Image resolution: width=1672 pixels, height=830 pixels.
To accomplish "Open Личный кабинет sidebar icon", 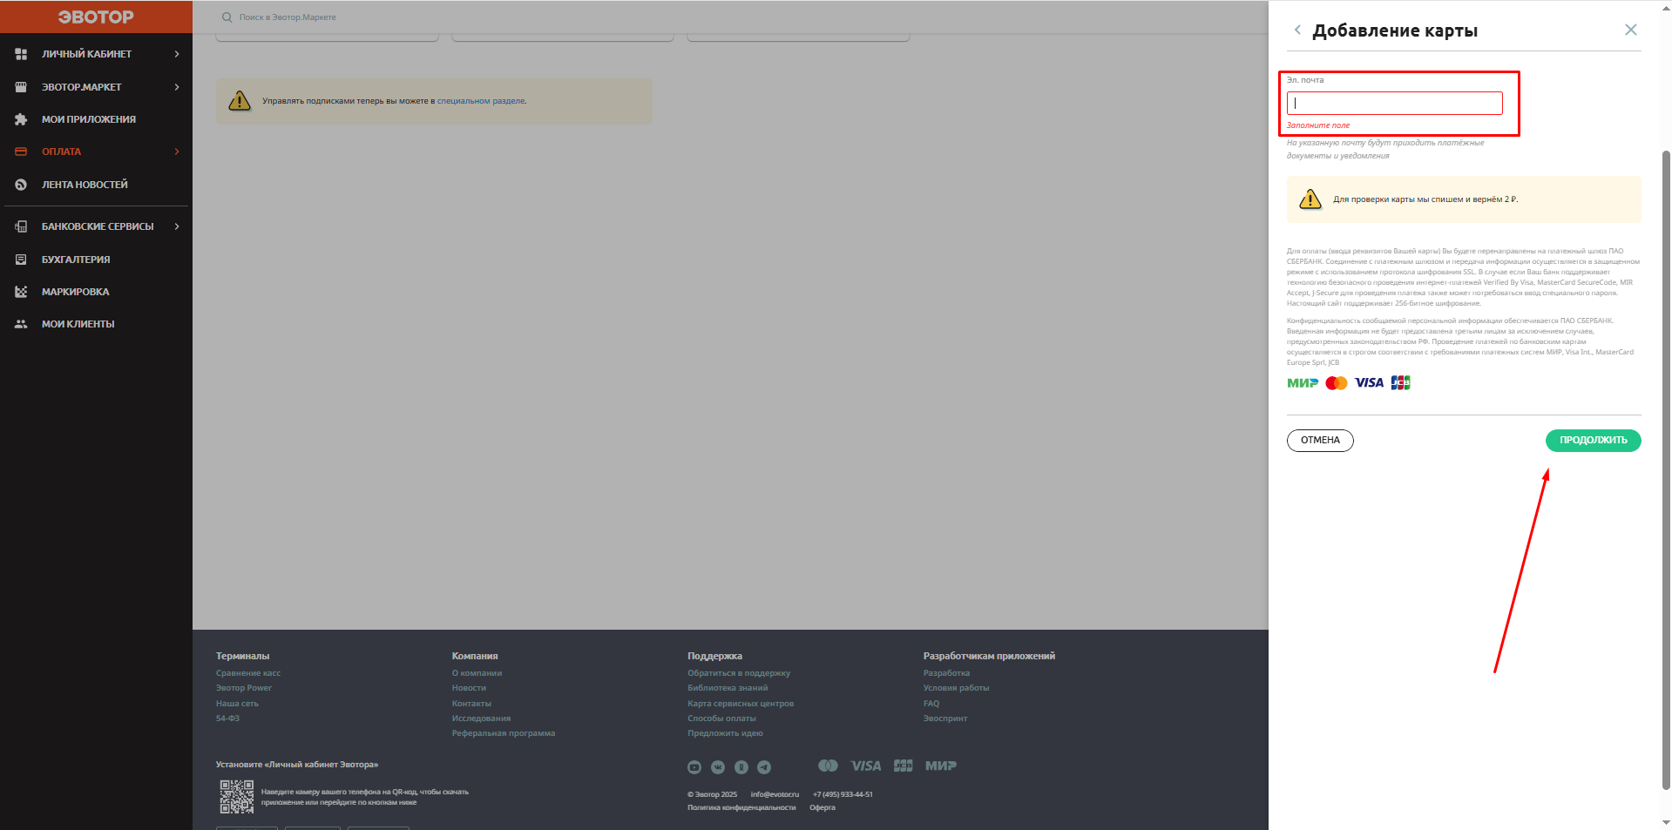I will tap(21, 54).
